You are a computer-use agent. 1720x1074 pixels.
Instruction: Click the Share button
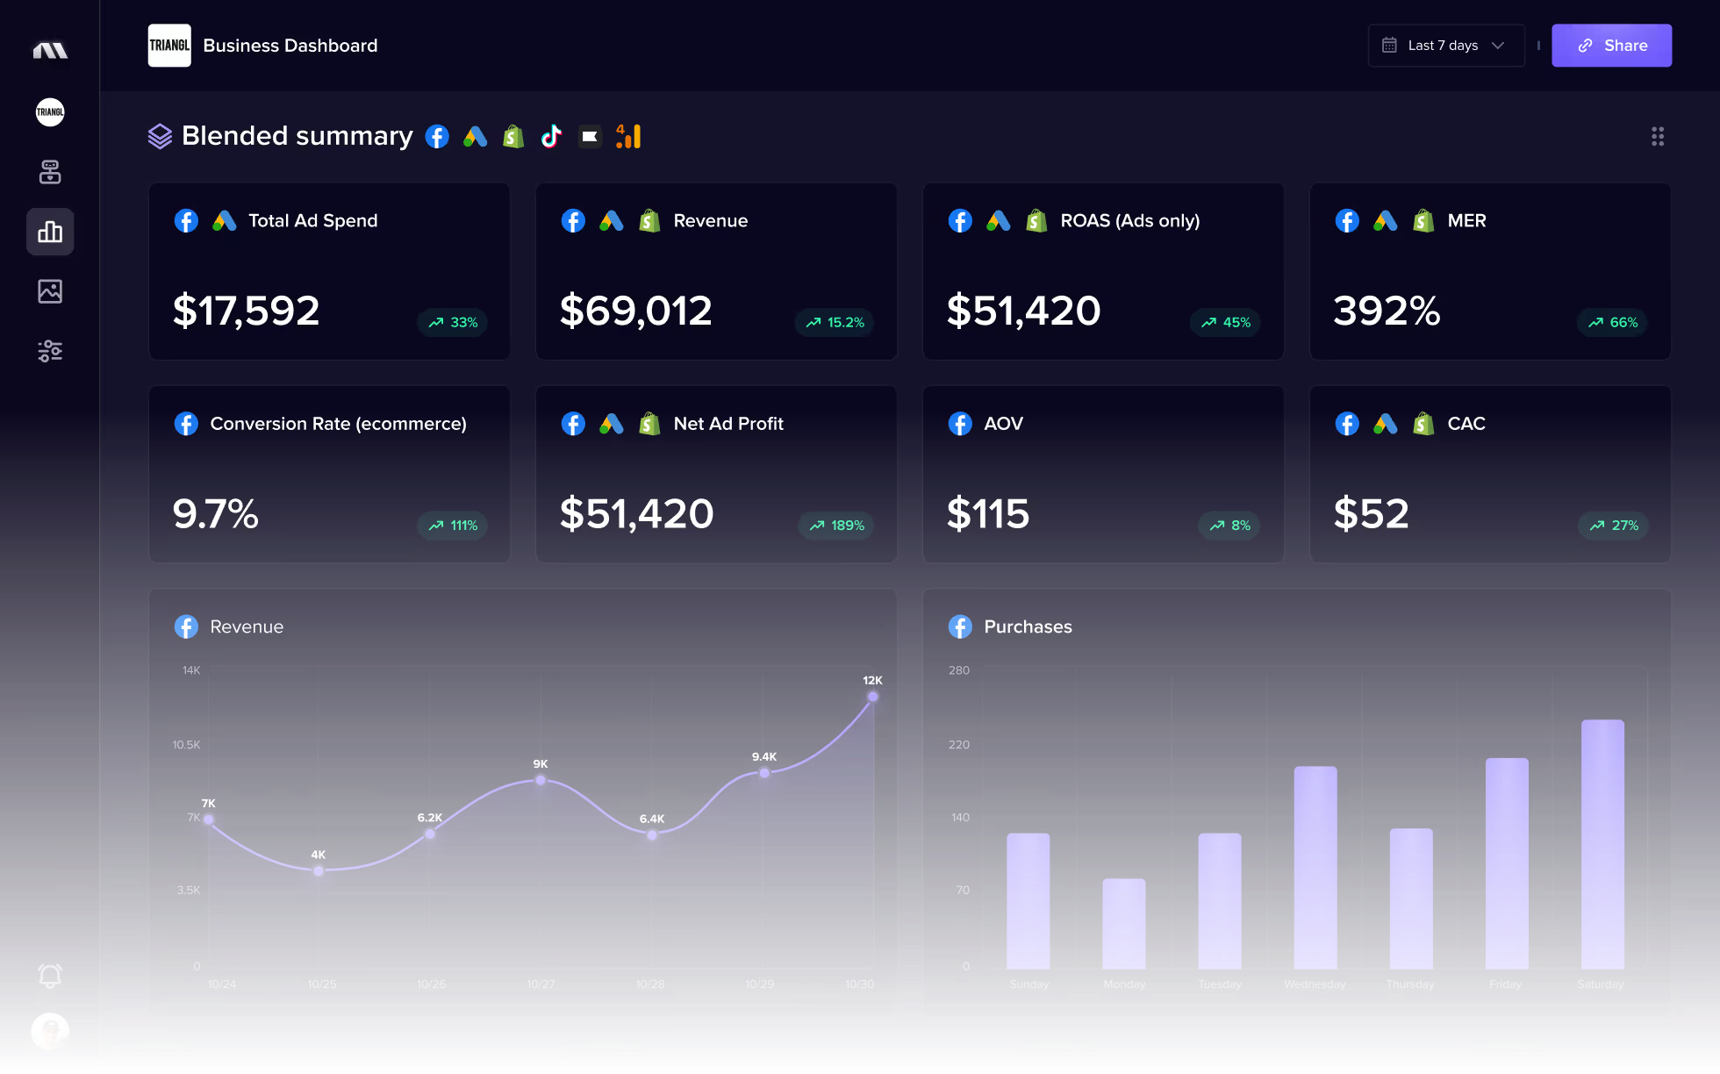[1611, 46]
